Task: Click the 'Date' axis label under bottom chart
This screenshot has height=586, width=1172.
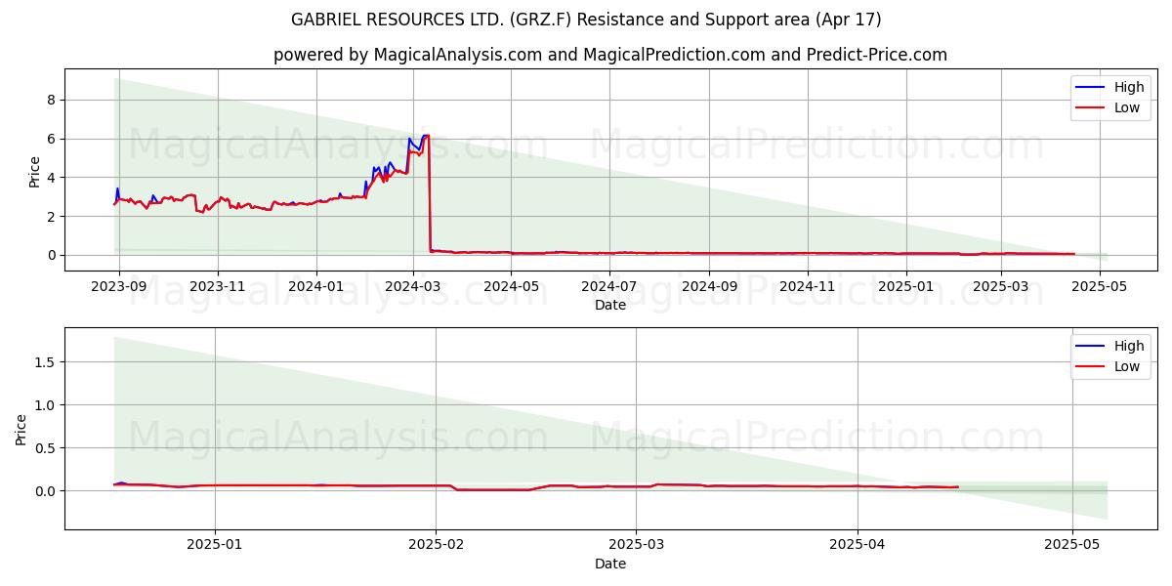Action: click(x=610, y=564)
